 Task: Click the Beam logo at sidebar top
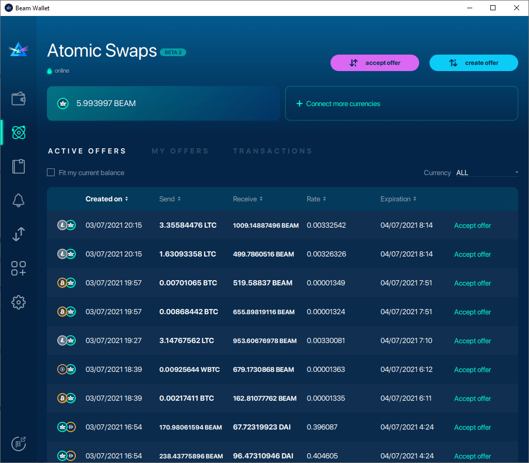[x=19, y=49]
